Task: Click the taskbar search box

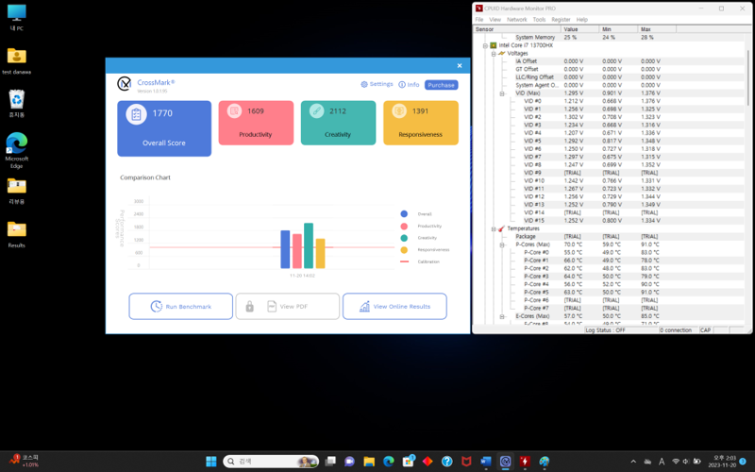Action: pyautogui.click(x=271, y=462)
